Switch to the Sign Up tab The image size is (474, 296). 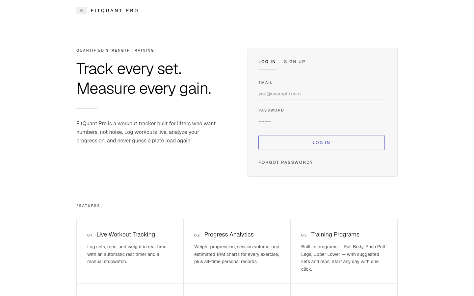click(x=295, y=62)
